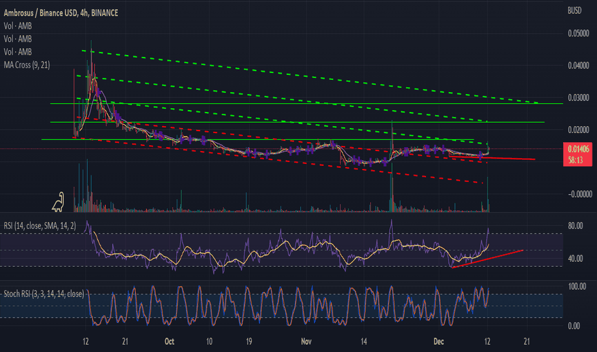Click the 0.02000 price axis label
The height and width of the screenshot is (352, 597).
578,130
